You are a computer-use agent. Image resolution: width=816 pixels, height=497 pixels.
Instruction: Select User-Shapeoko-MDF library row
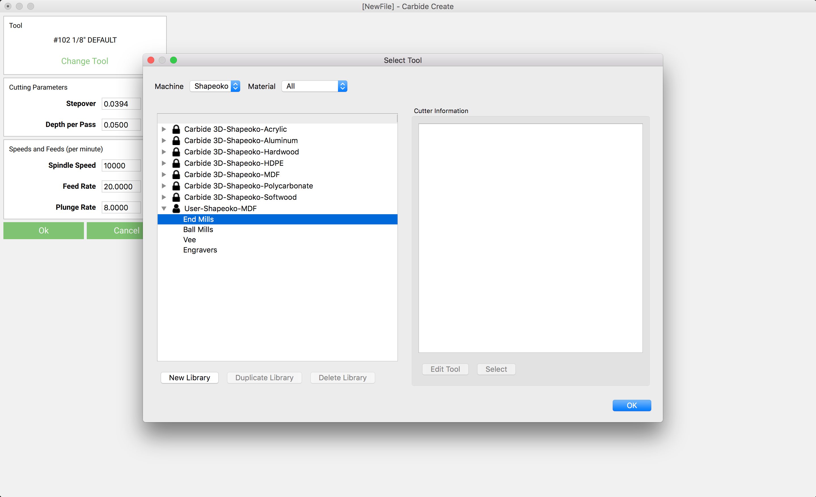277,209
